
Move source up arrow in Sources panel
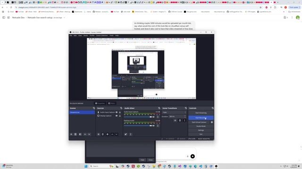click(x=112, y=134)
